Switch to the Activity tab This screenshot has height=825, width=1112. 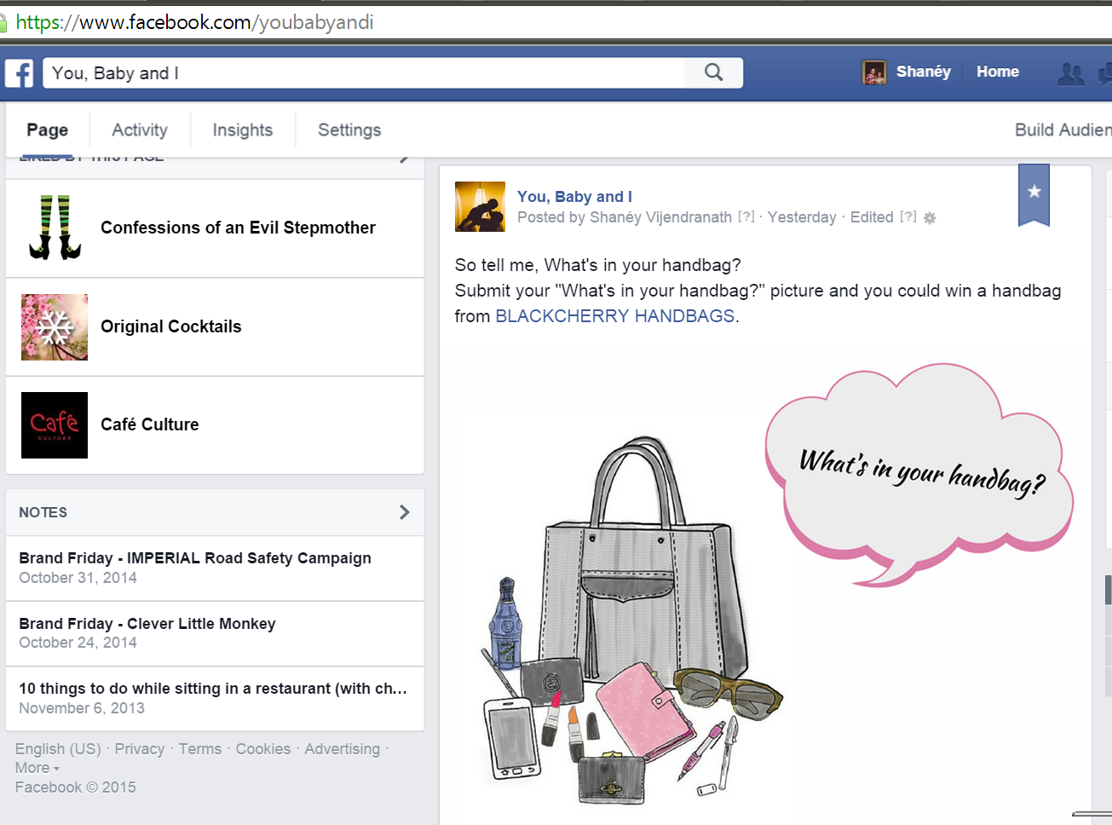140,130
